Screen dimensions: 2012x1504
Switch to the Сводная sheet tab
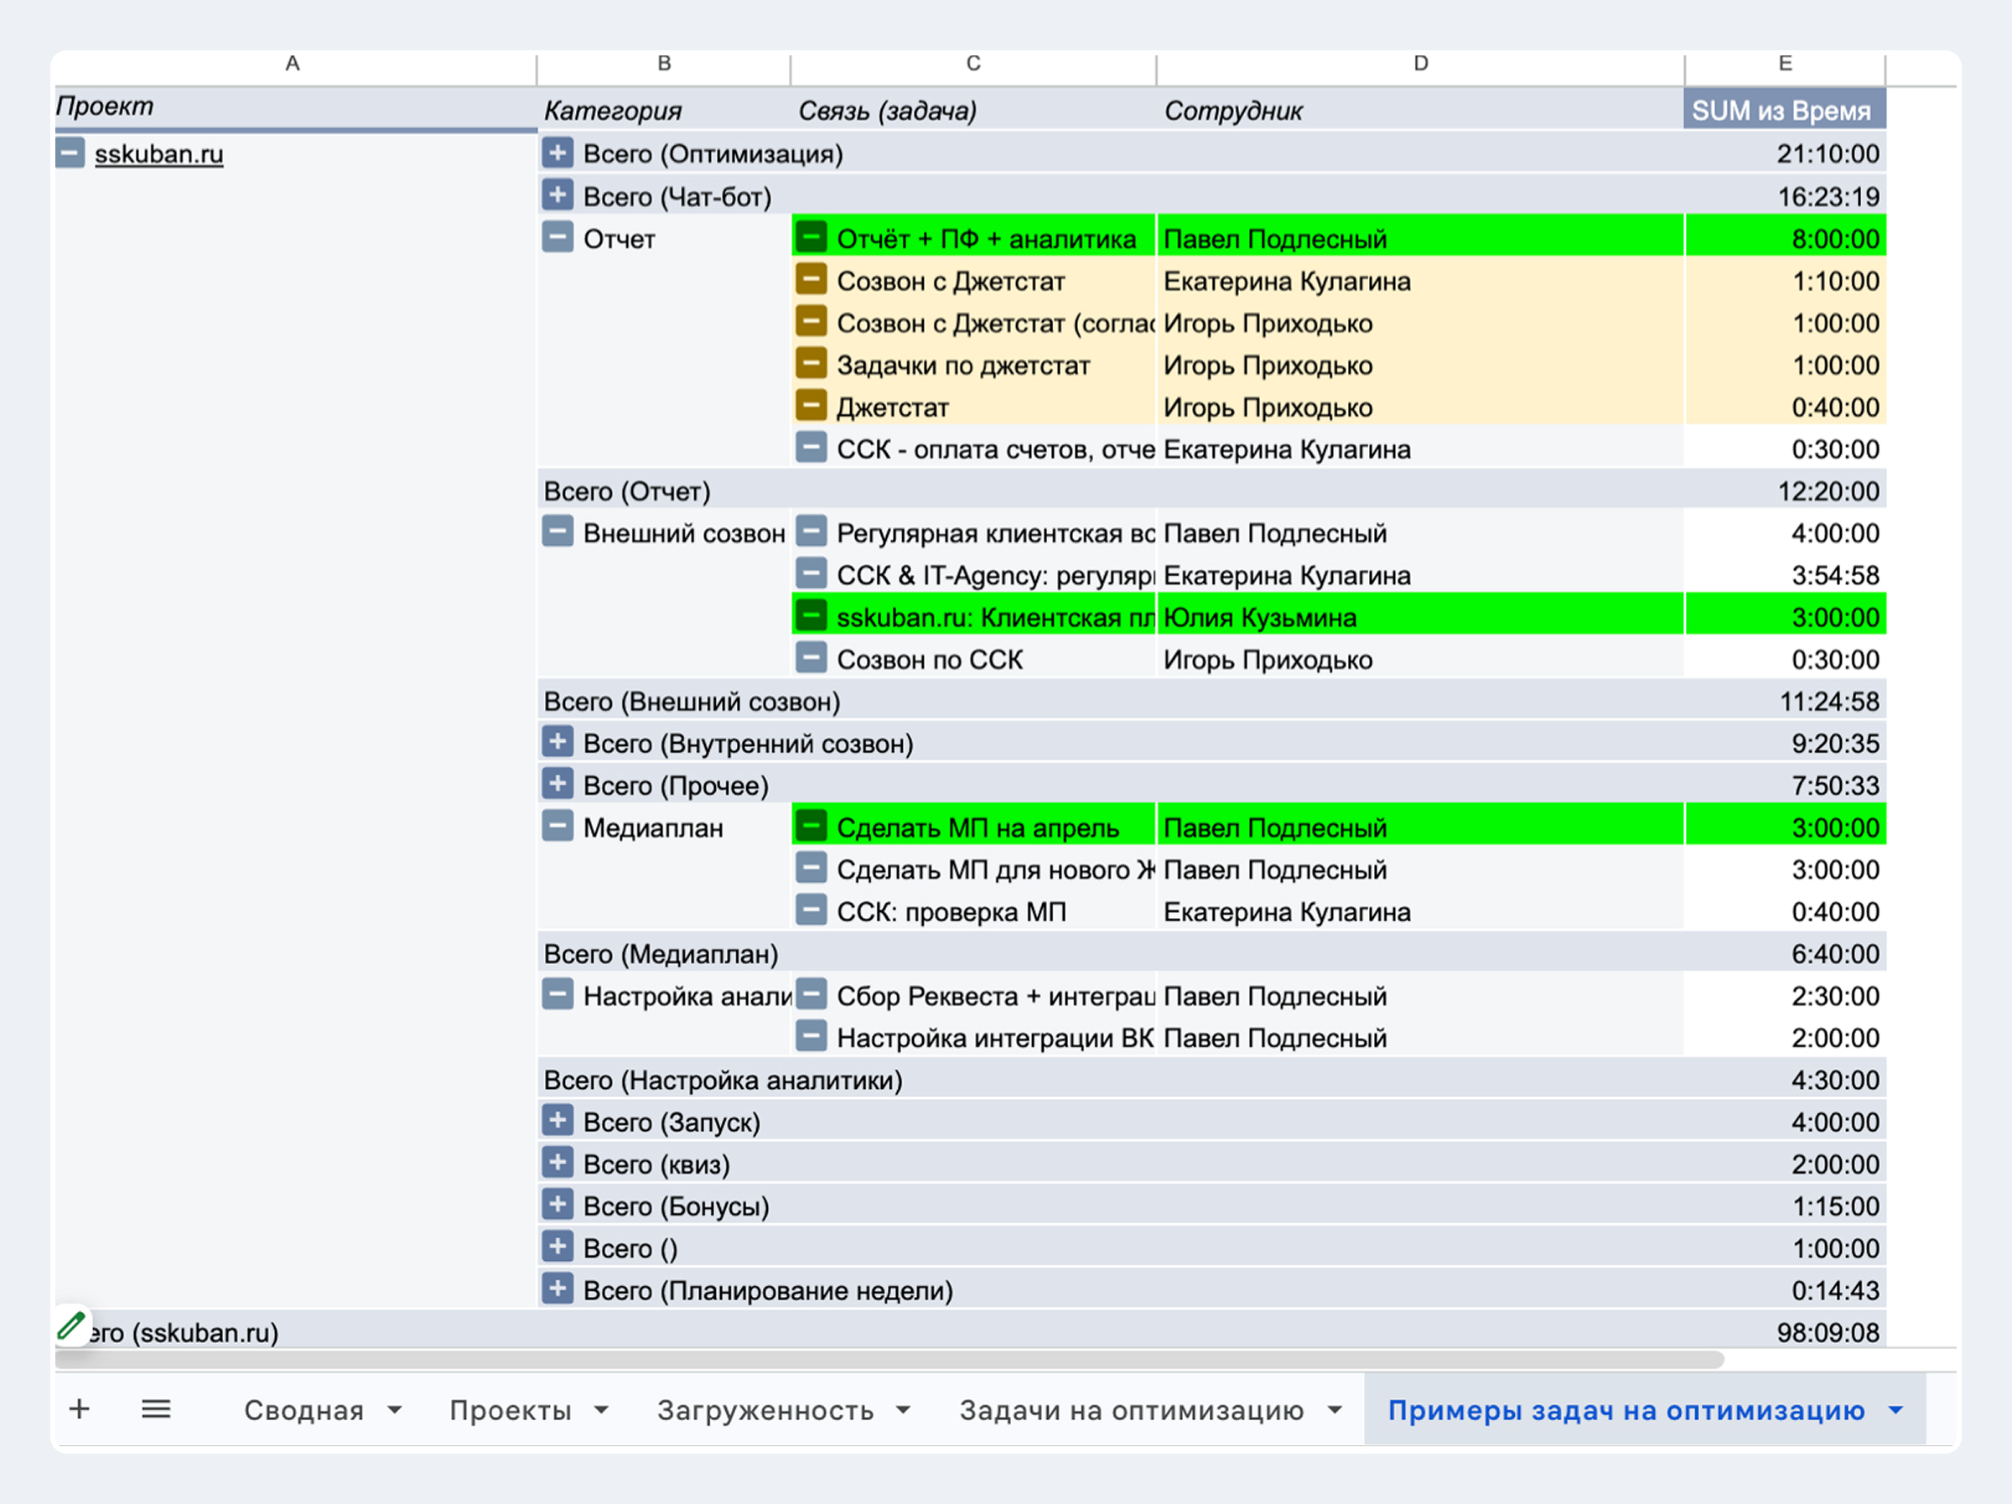pos(303,1409)
